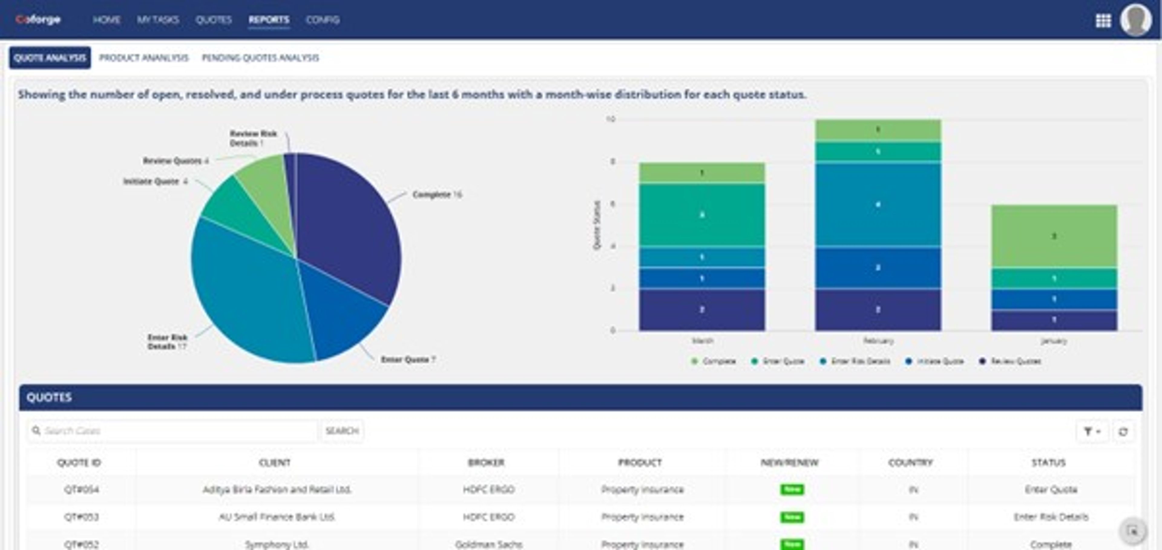The width and height of the screenshot is (1162, 550).
Task: Sort by STATUS column header
Action: [1048, 463]
